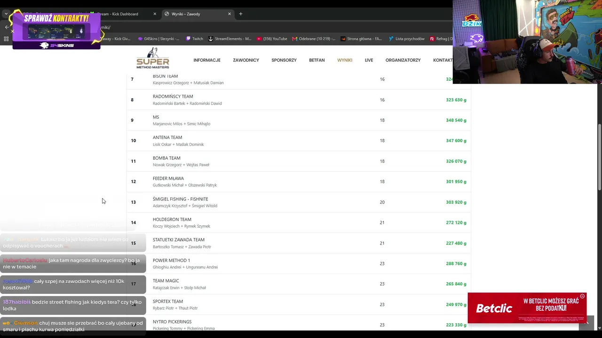
Task: Open the Refrag bookmark
Action: pos(441,39)
